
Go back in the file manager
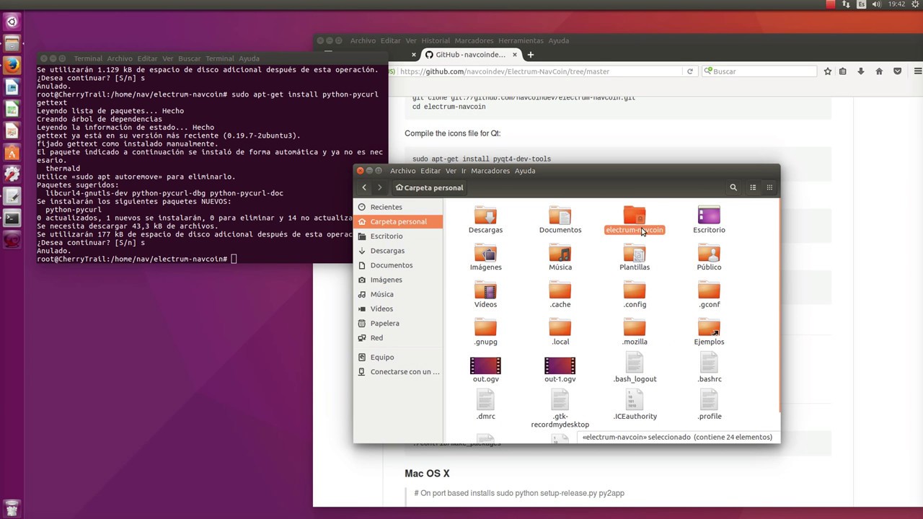(x=364, y=187)
